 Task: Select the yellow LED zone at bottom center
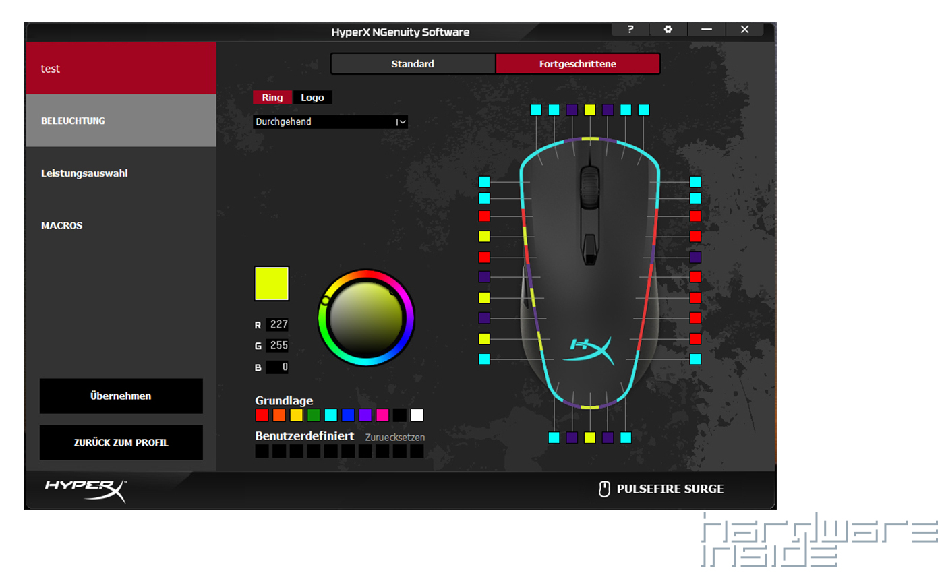(x=590, y=438)
